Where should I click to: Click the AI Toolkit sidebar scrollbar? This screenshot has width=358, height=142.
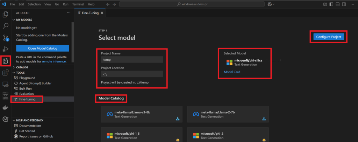(73, 42)
